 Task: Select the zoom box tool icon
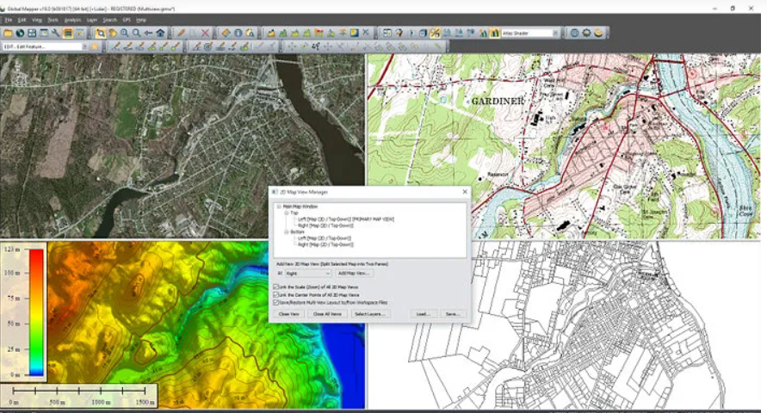(100, 34)
